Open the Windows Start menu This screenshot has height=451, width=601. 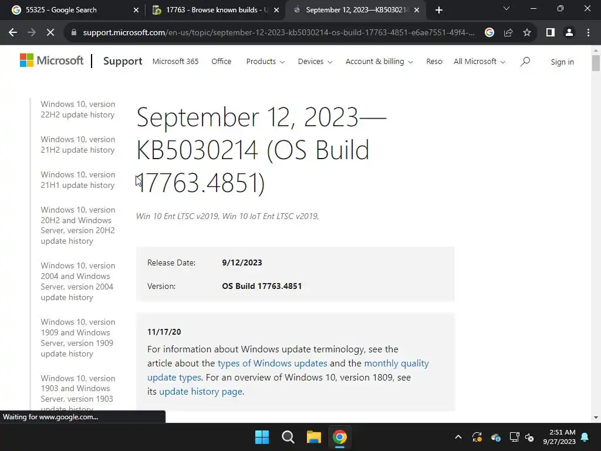coord(262,437)
